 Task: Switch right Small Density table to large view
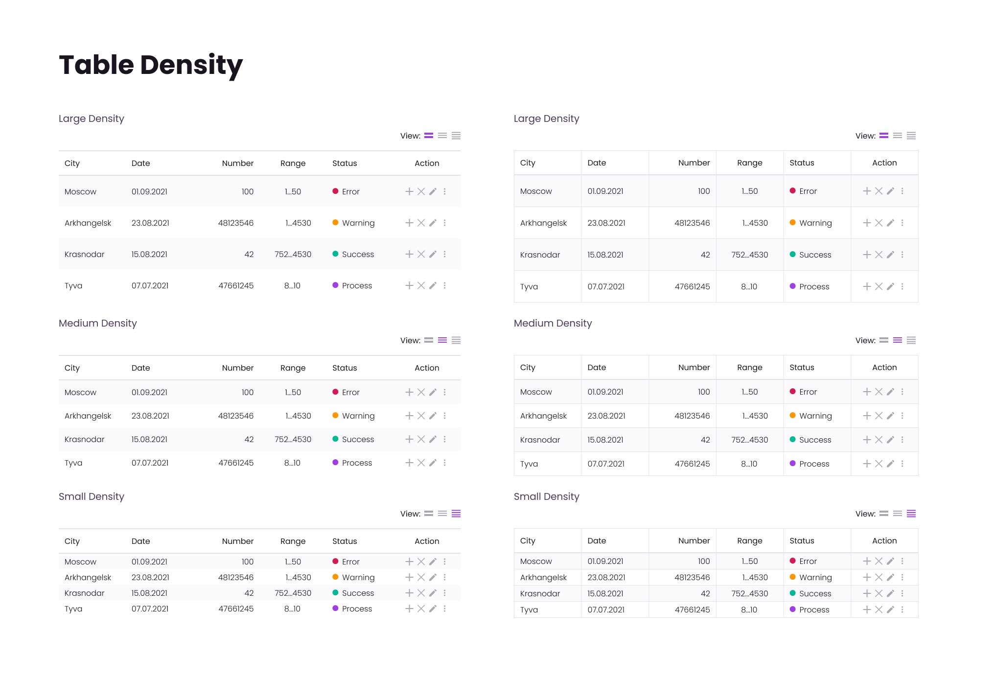point(884,514)
